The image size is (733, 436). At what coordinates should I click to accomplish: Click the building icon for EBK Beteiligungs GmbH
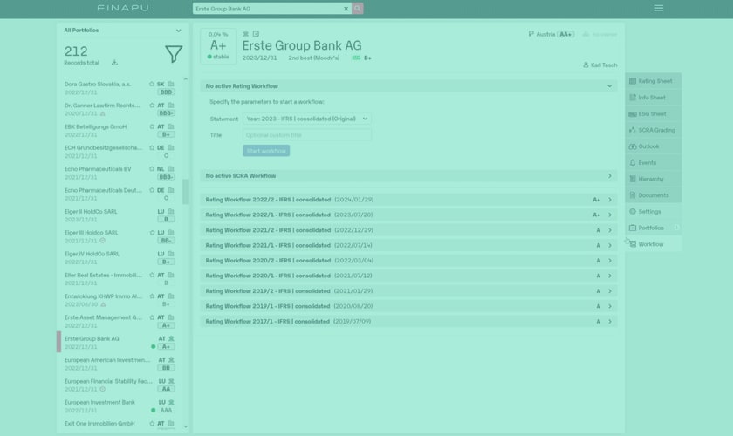tap(171, 126)
